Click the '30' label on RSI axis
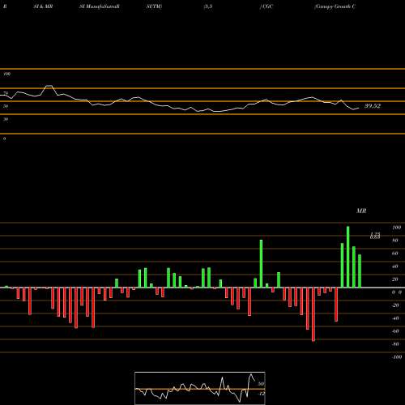Viewport: 405px width, 405px height. (6, 119)
